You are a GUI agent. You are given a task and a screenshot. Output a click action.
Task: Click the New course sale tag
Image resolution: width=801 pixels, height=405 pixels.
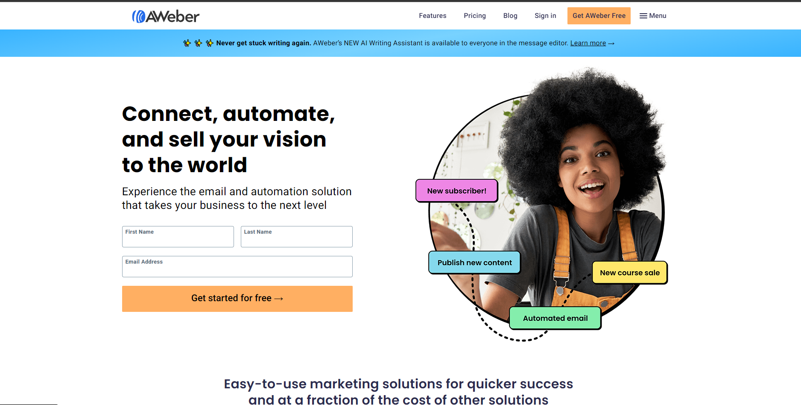coord(630,273)
